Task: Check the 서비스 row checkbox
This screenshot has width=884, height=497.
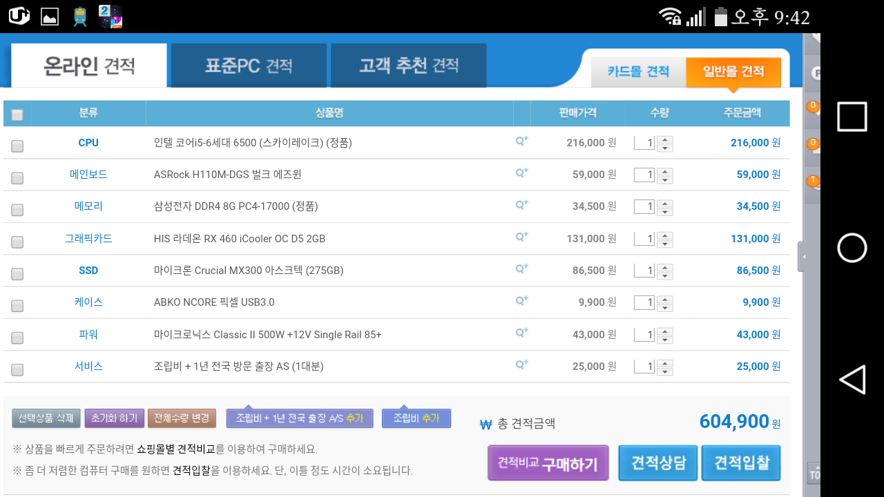Action: [17, 370]
